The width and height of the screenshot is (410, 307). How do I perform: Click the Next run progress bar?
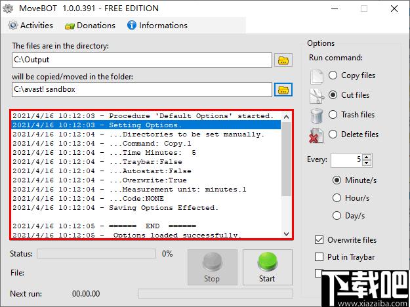[215, 294]
